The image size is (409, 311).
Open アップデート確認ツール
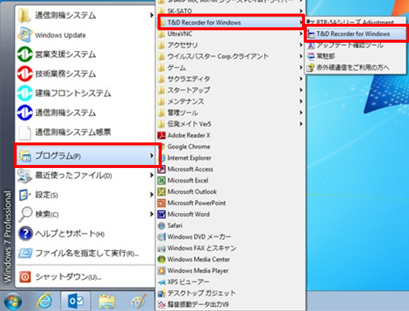tap(355, 45)
